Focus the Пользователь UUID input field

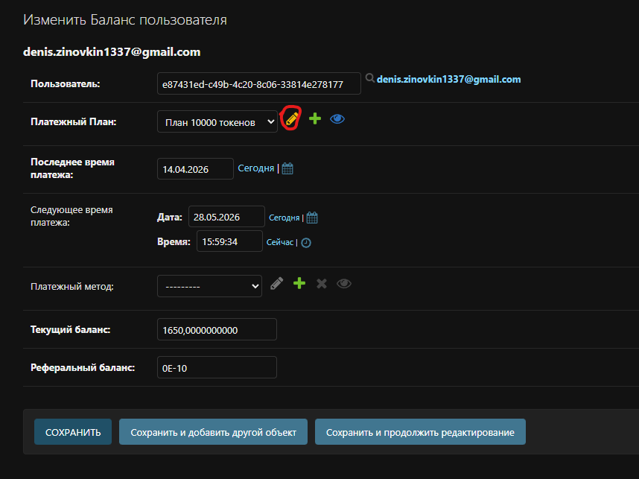(x=258, y=83)
